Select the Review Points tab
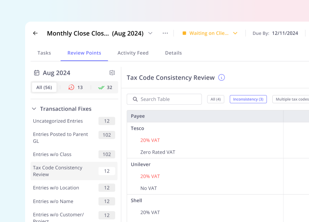The image size is (309, 222). click(x=84, y=53)
